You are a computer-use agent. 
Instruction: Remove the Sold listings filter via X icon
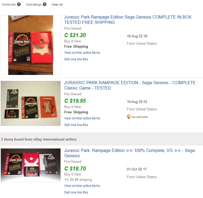[x=45, y=4]
